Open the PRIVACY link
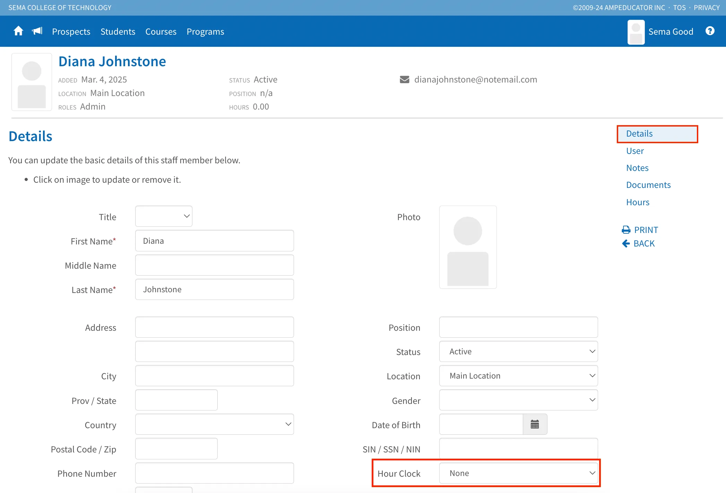The image size is (726, 493). tap(707, 8)
